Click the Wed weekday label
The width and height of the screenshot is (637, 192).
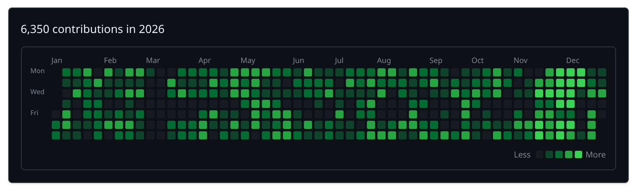[38, 92]
